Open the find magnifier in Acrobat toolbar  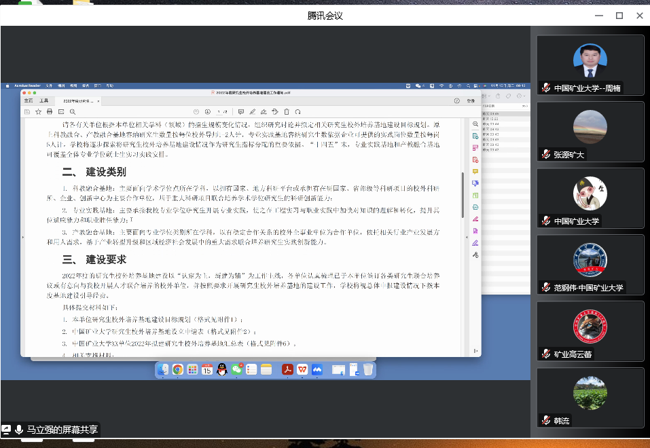[71, 111]
